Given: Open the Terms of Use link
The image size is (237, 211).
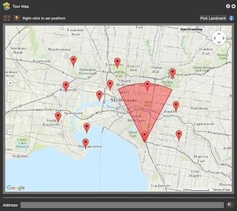Looking at the screenshot, I should (221, 189).
